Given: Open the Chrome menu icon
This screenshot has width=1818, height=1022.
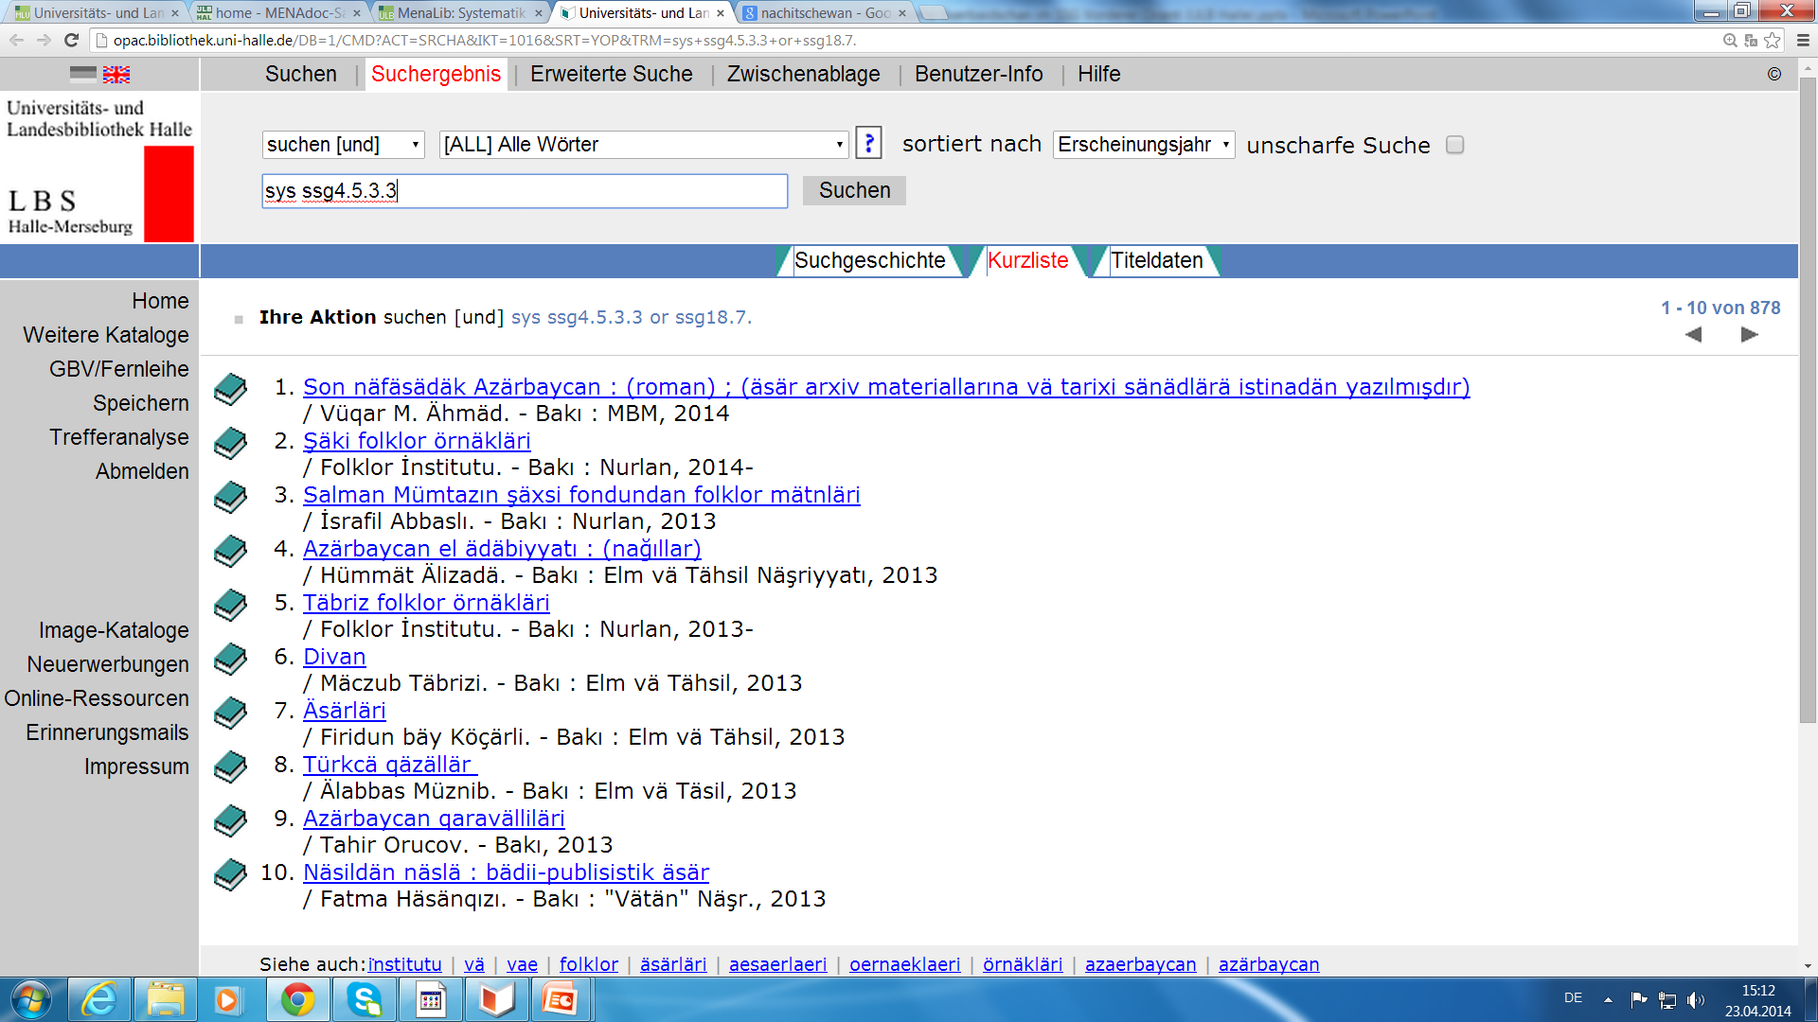Looking at the screenshot, I should pyautogui.click(x=1803, y=40).
